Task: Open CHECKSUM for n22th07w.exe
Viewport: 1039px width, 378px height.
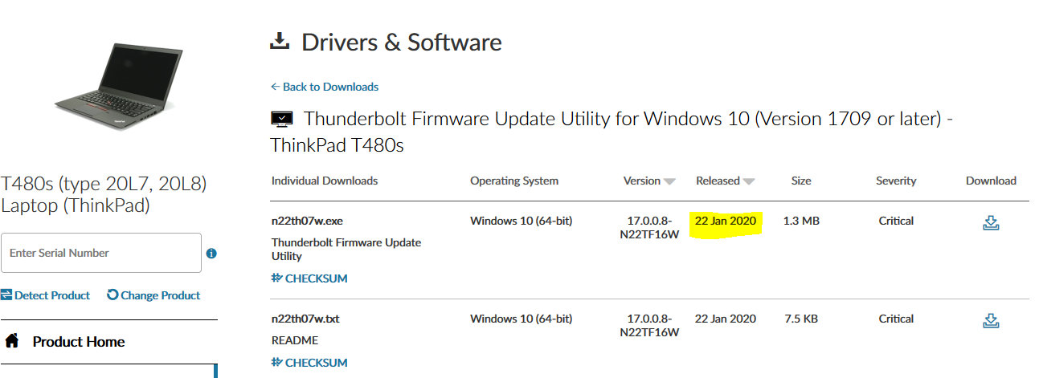Action: pos(309,278)
